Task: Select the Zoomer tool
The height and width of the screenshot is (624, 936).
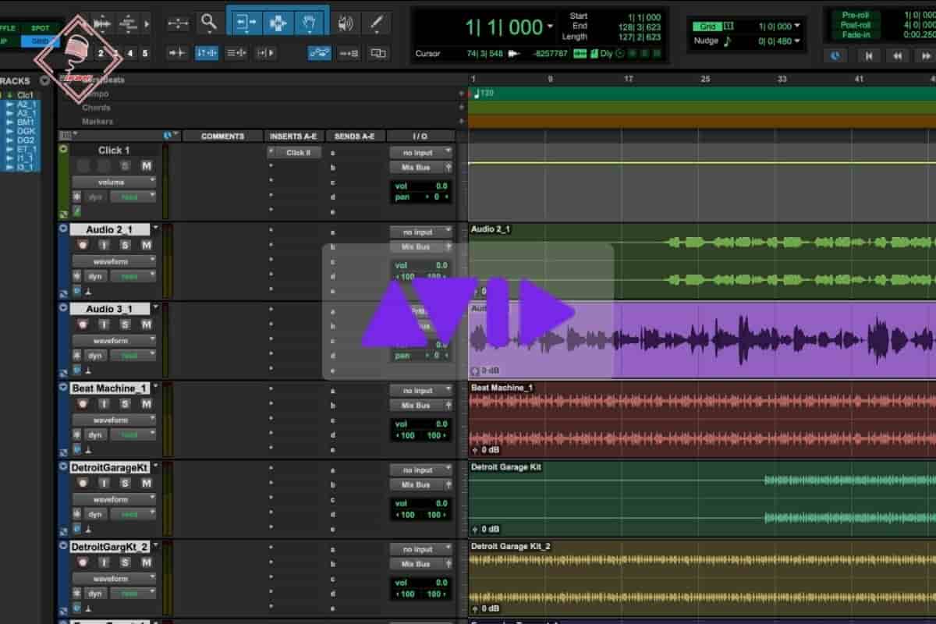Action: click(x=209, y=23)
